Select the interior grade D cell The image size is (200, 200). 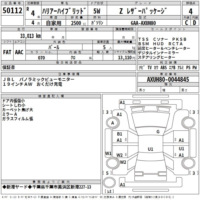195,22
